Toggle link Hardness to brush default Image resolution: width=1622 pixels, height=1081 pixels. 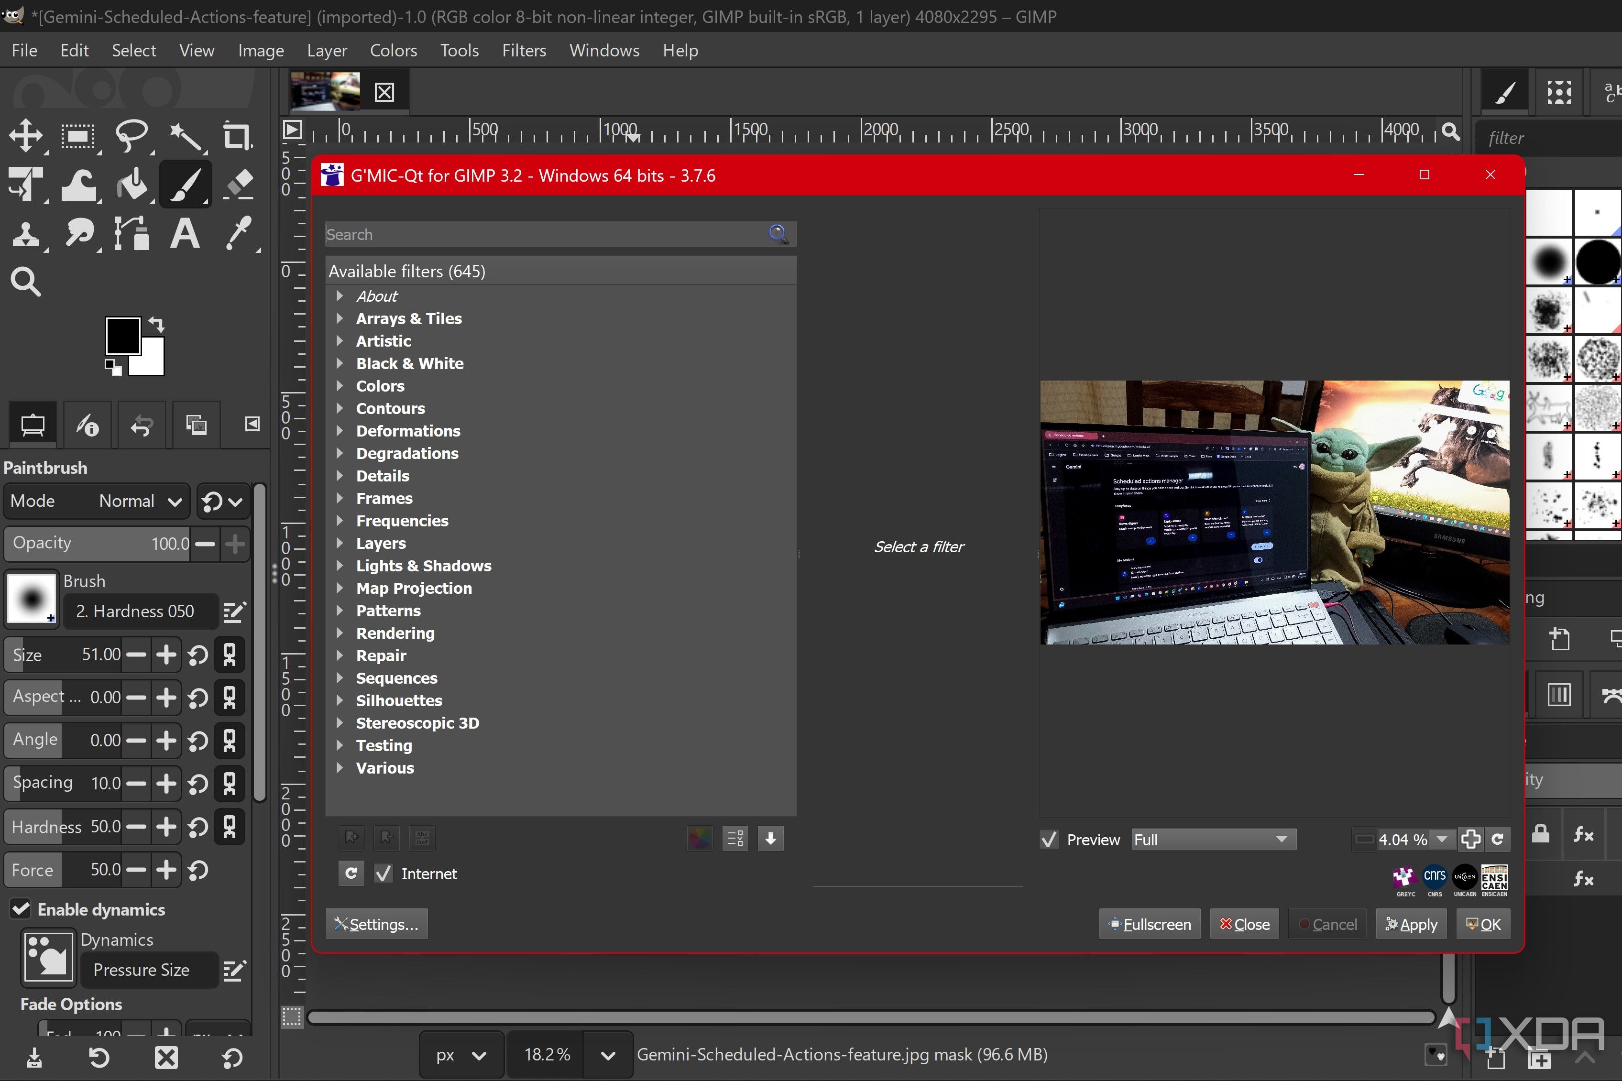click(x=230, y=826)
